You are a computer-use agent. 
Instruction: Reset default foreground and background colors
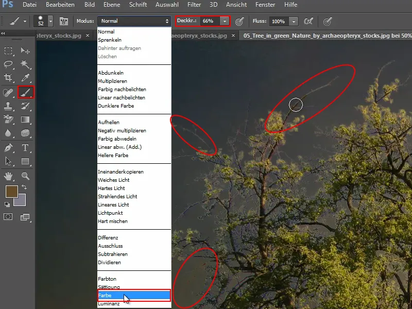tap(7, 204)
